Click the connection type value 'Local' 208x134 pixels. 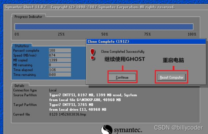pyautogui.click(x=53, y=90)
